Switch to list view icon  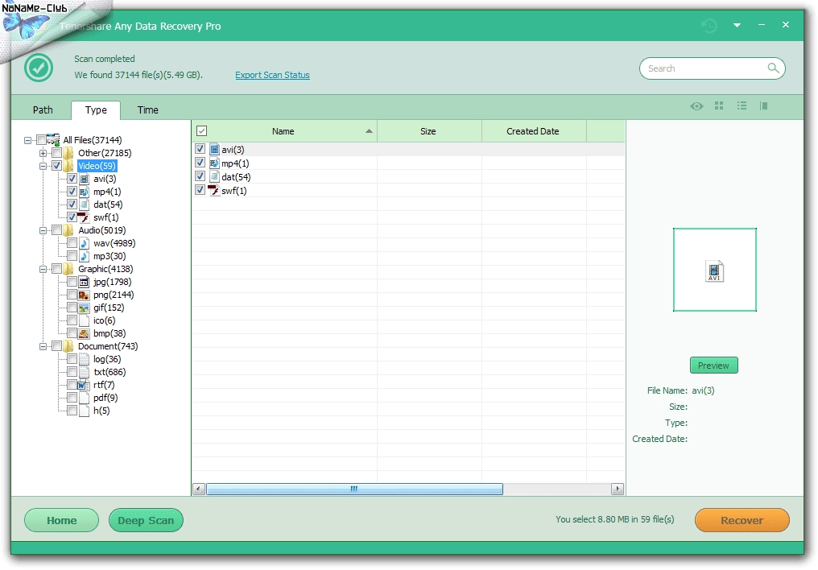pos(742,105)
